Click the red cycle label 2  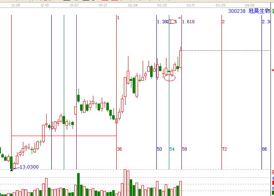pyautogui.click(x=224, y=22)
